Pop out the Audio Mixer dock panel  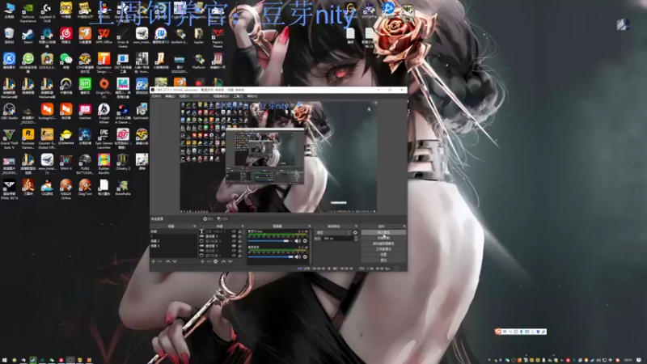coord(310,226)
